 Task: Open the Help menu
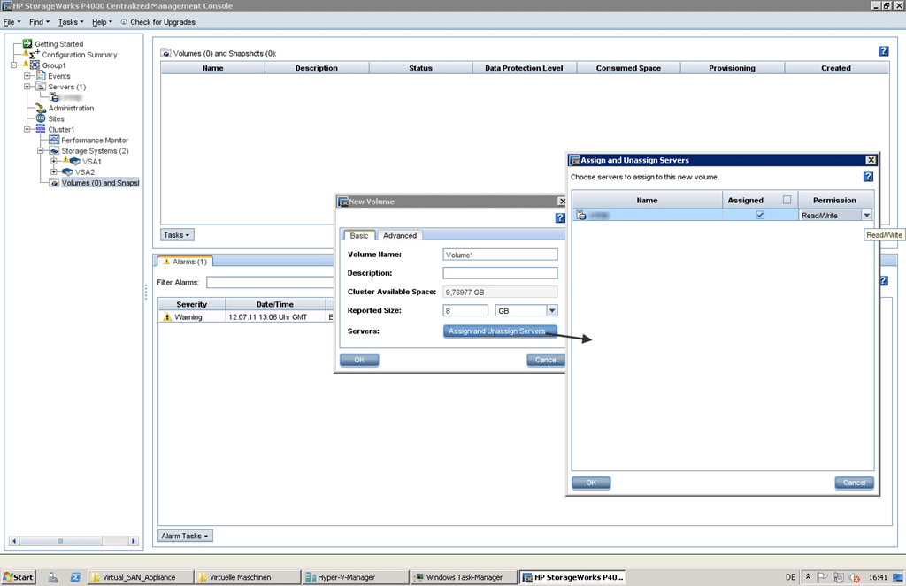click(103, 22)
